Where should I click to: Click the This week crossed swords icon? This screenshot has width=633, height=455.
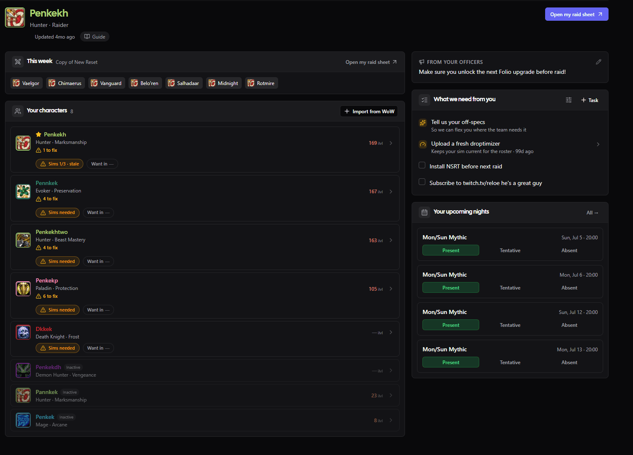[18, 62]
